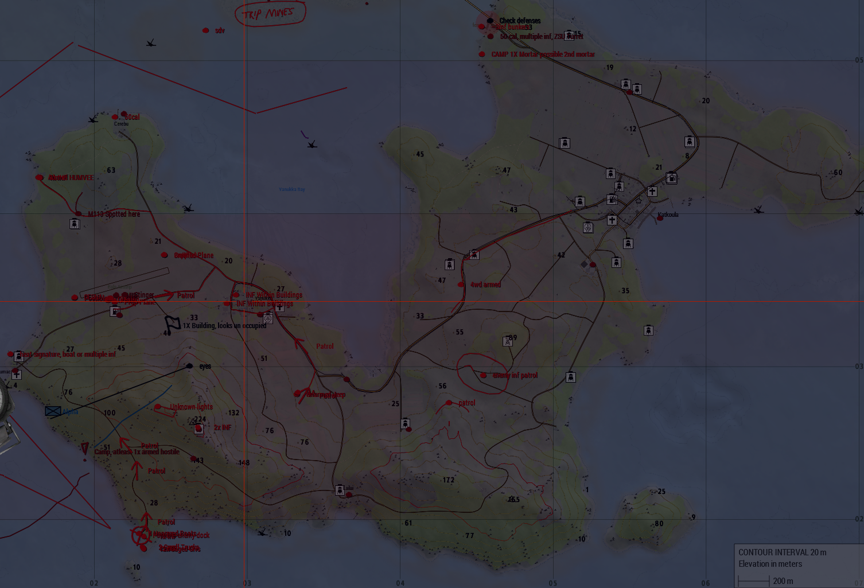
Task: Click the Spotted Plane red marker
Action: point(165,255)
